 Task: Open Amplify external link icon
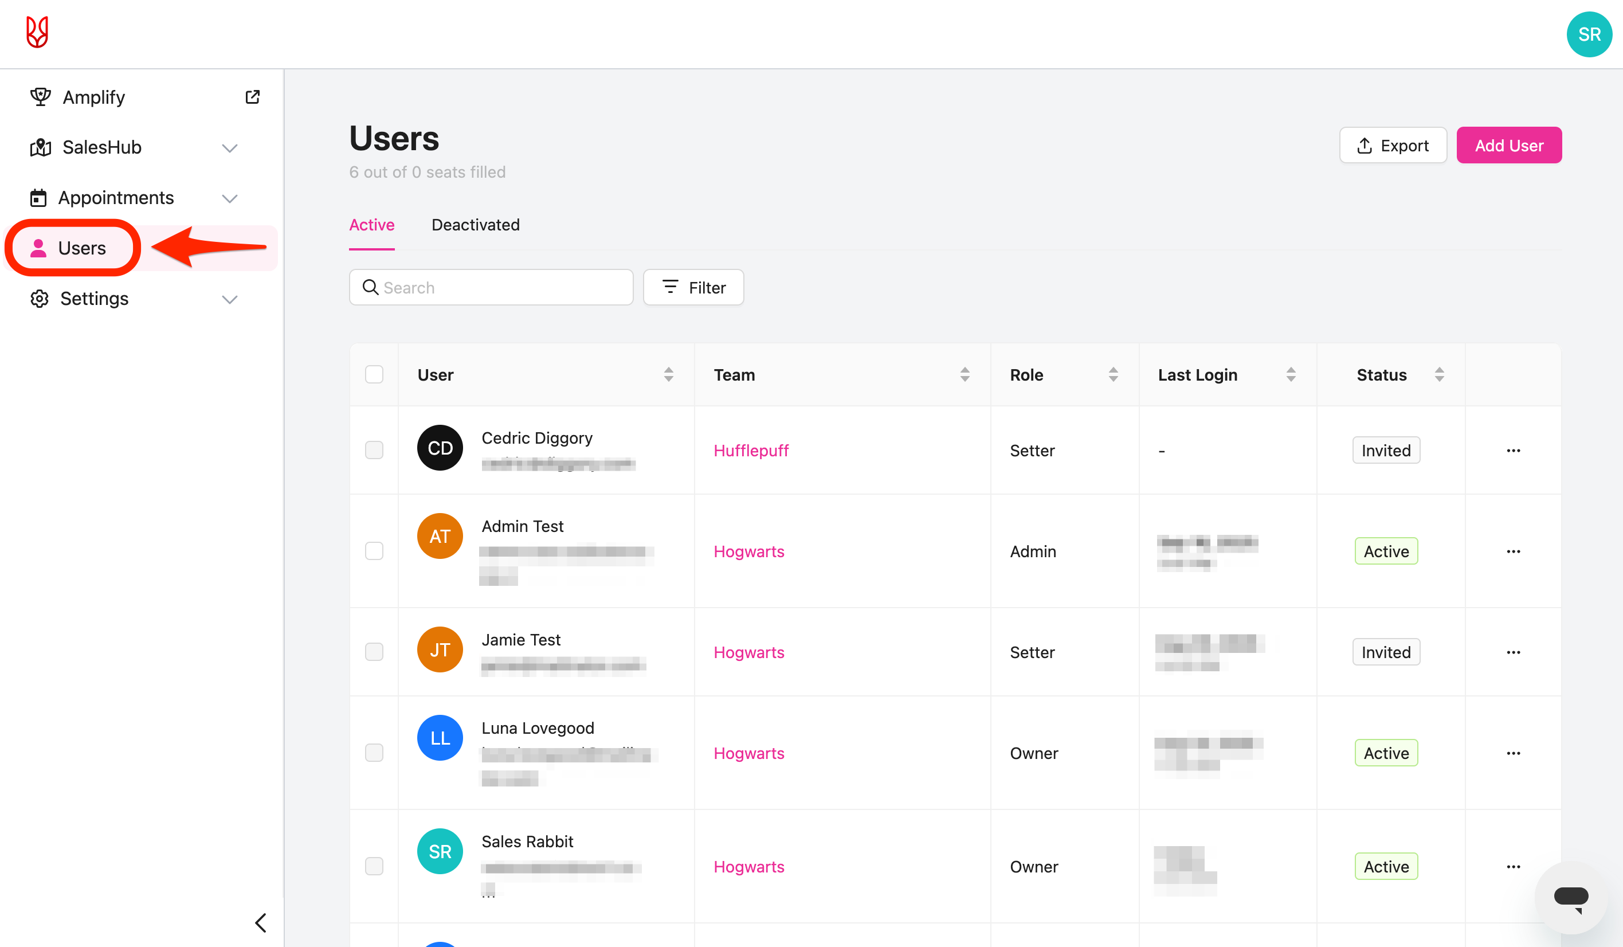point(253,97)
